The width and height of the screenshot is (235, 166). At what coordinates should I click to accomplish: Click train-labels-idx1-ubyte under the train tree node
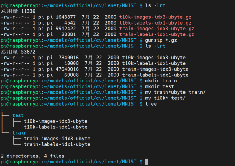pyautogui.click(x=57, y=144)
